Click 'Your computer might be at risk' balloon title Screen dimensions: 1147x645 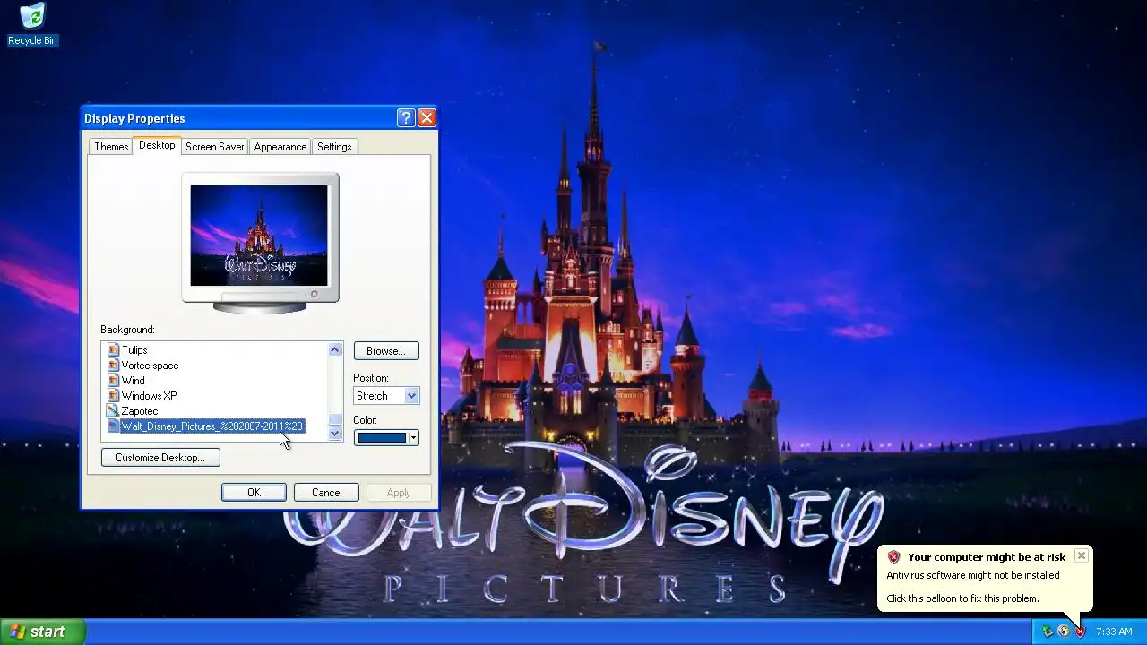coord(987,557)
